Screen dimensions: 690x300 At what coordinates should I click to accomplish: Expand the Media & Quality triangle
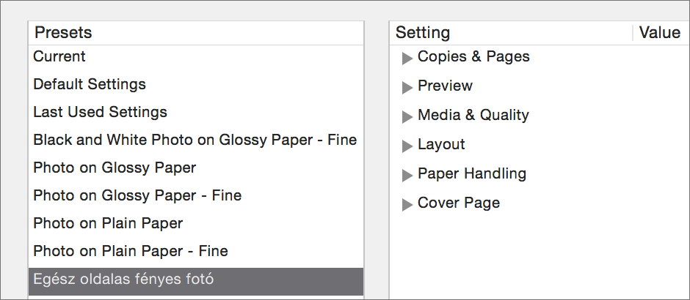[x=407, y=117]
